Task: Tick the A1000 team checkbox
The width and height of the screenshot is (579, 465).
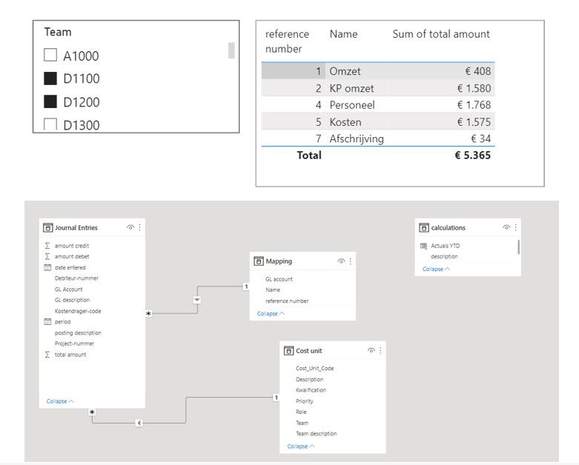Action: point(50,55)
